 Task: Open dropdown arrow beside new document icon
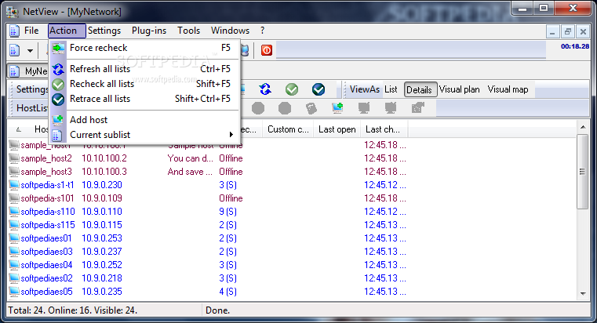click(30, 51)
